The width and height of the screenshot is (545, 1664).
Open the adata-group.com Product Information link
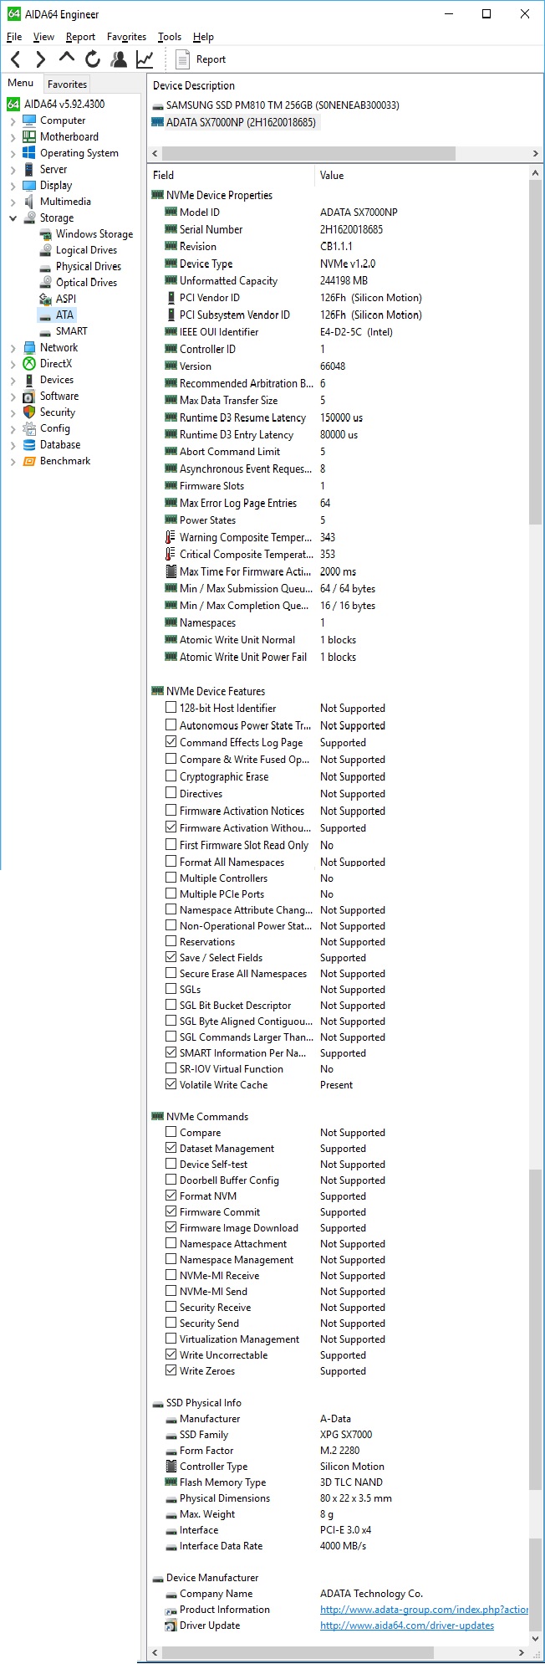click(424, 1609)
